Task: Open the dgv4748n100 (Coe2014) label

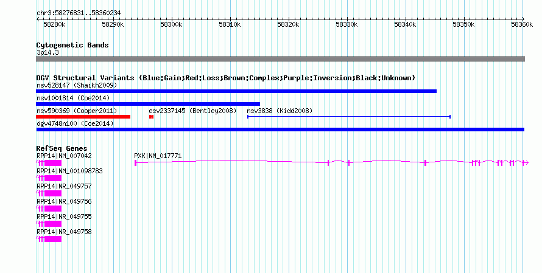Action: coord(75,123)
